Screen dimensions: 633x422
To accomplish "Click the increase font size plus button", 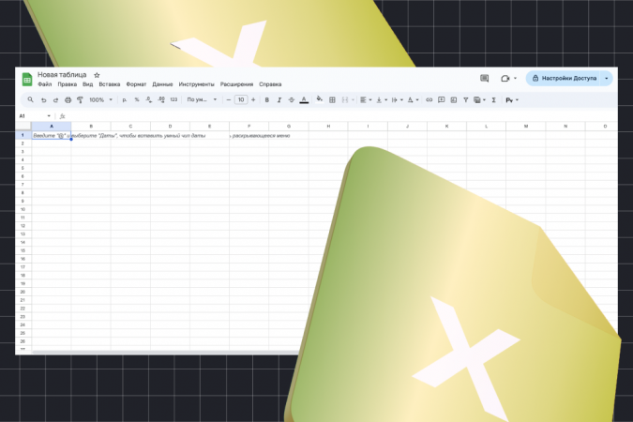I will tap(253, 99).
